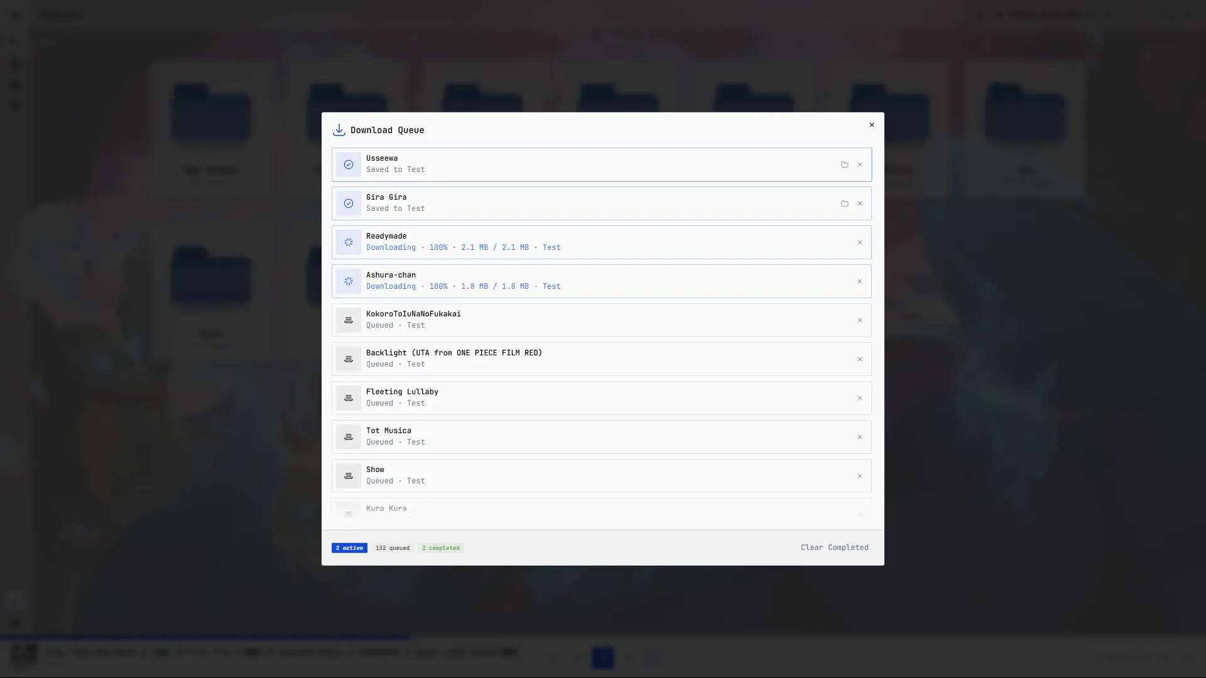Image resolution: width=1206 pixels, height=678 pixels.
Task: Click the Gira Gira completed checkmark icon
Action: [x=349, y=203]
